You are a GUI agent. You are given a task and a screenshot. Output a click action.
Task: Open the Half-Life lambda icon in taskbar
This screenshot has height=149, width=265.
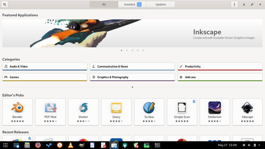point(60,145)
